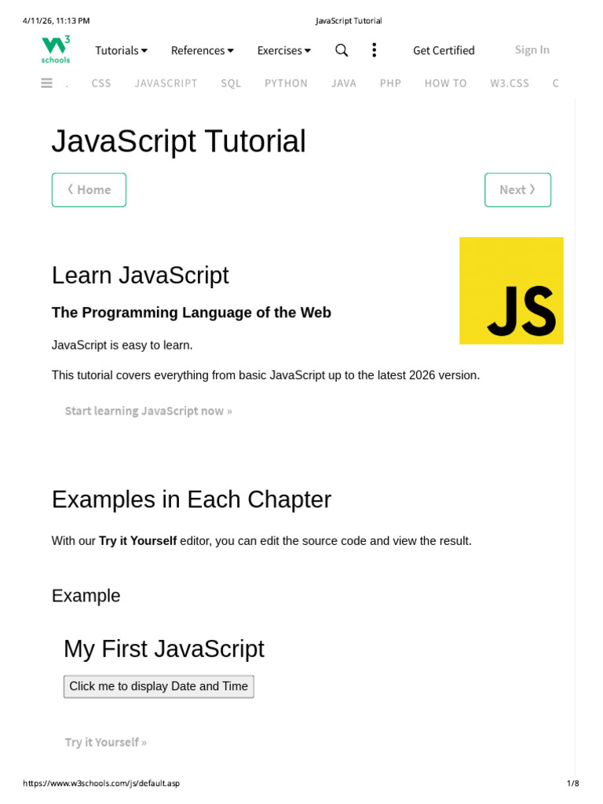The height and width of the screenshot is (804, 603).
Task: Expand the Tutorials dropdown
Action: 121,50
